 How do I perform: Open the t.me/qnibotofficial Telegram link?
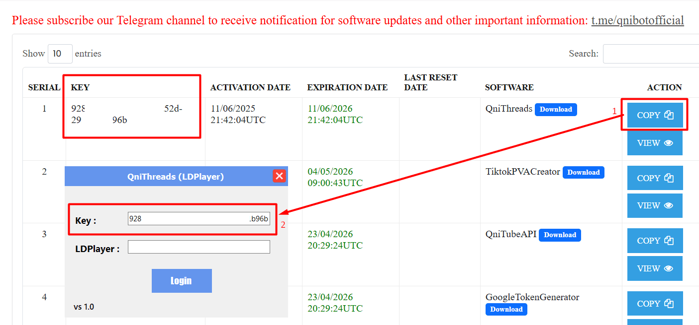pos(637,20)
